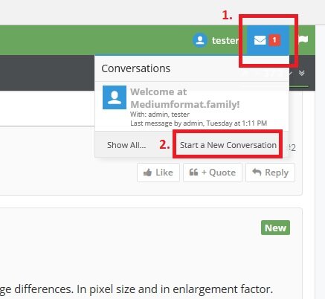This screenshot has height=299, width=325.
Task: Open the envelope inbox icon
Action: tap(260, 40)
